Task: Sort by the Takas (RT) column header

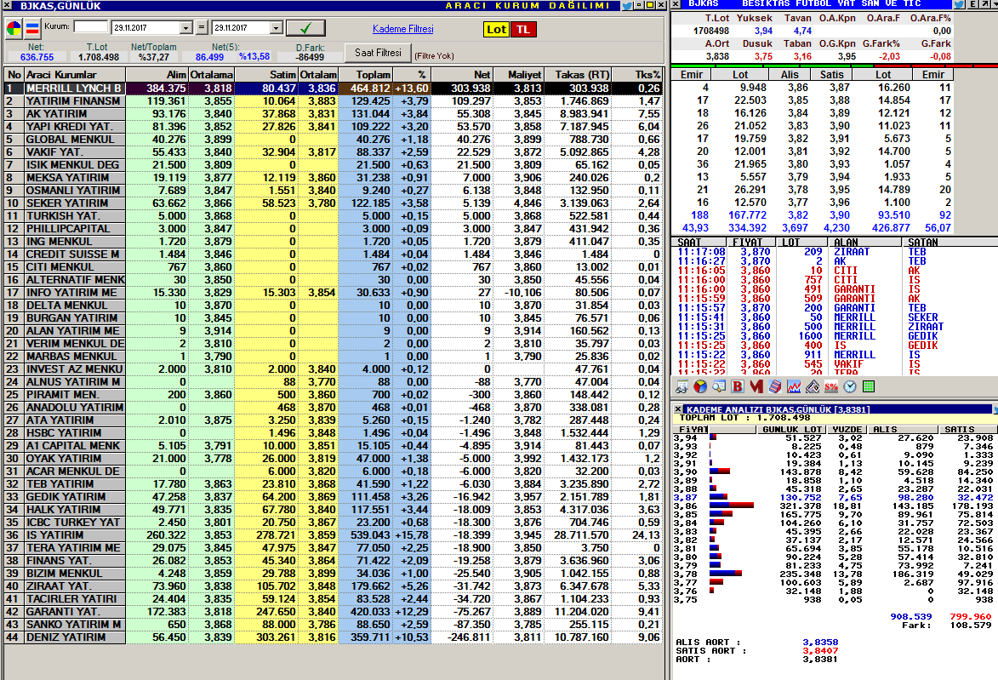Action: [578, 75]
